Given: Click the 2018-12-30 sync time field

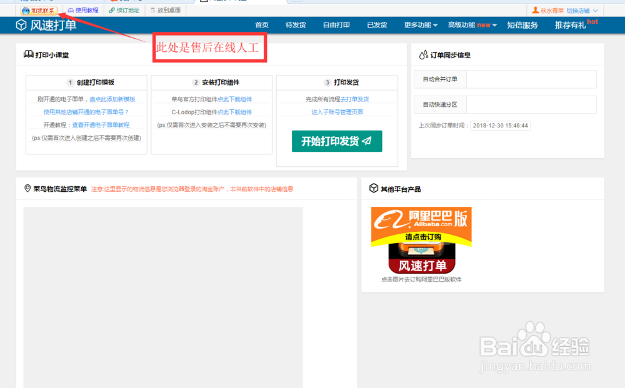Looking at the screenshot, I should click(x=500, y=125).
